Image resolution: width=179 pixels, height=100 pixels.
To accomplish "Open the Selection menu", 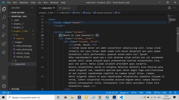I will [23, 2].
